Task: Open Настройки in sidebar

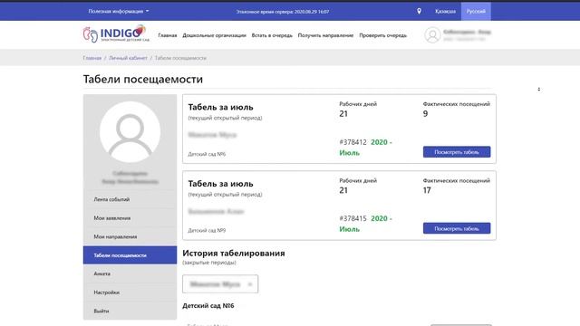Action: click(130, 292)
